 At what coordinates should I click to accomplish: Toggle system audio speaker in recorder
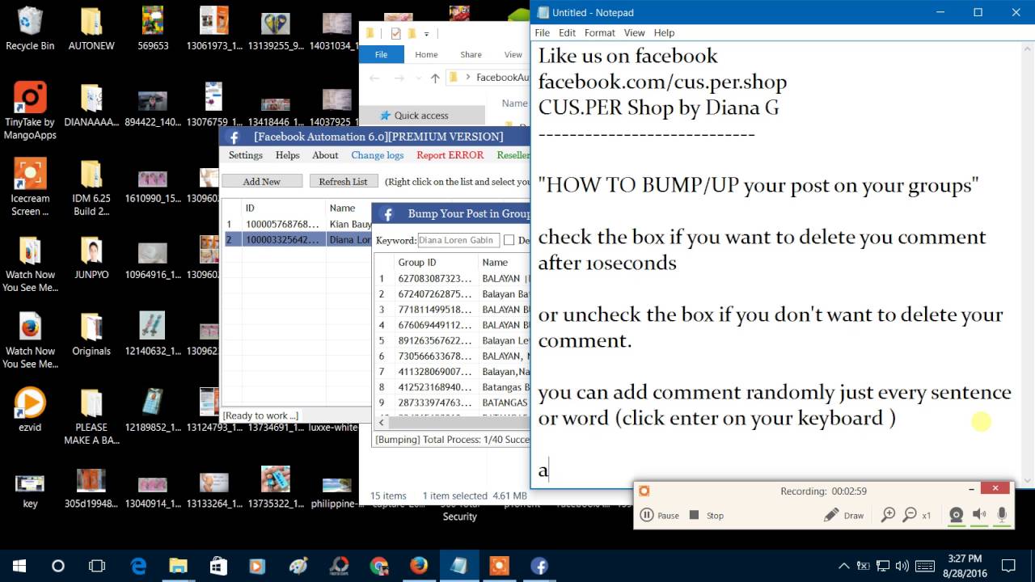[x=979, y=515]
